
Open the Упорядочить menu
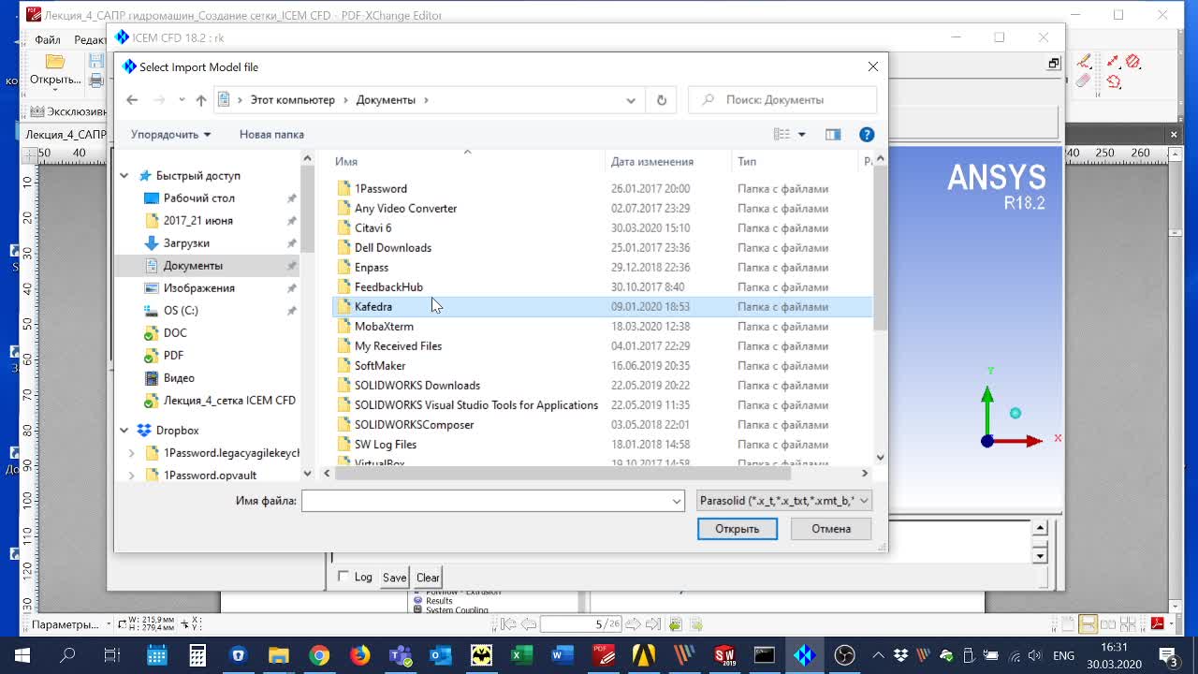coord(170,135)
